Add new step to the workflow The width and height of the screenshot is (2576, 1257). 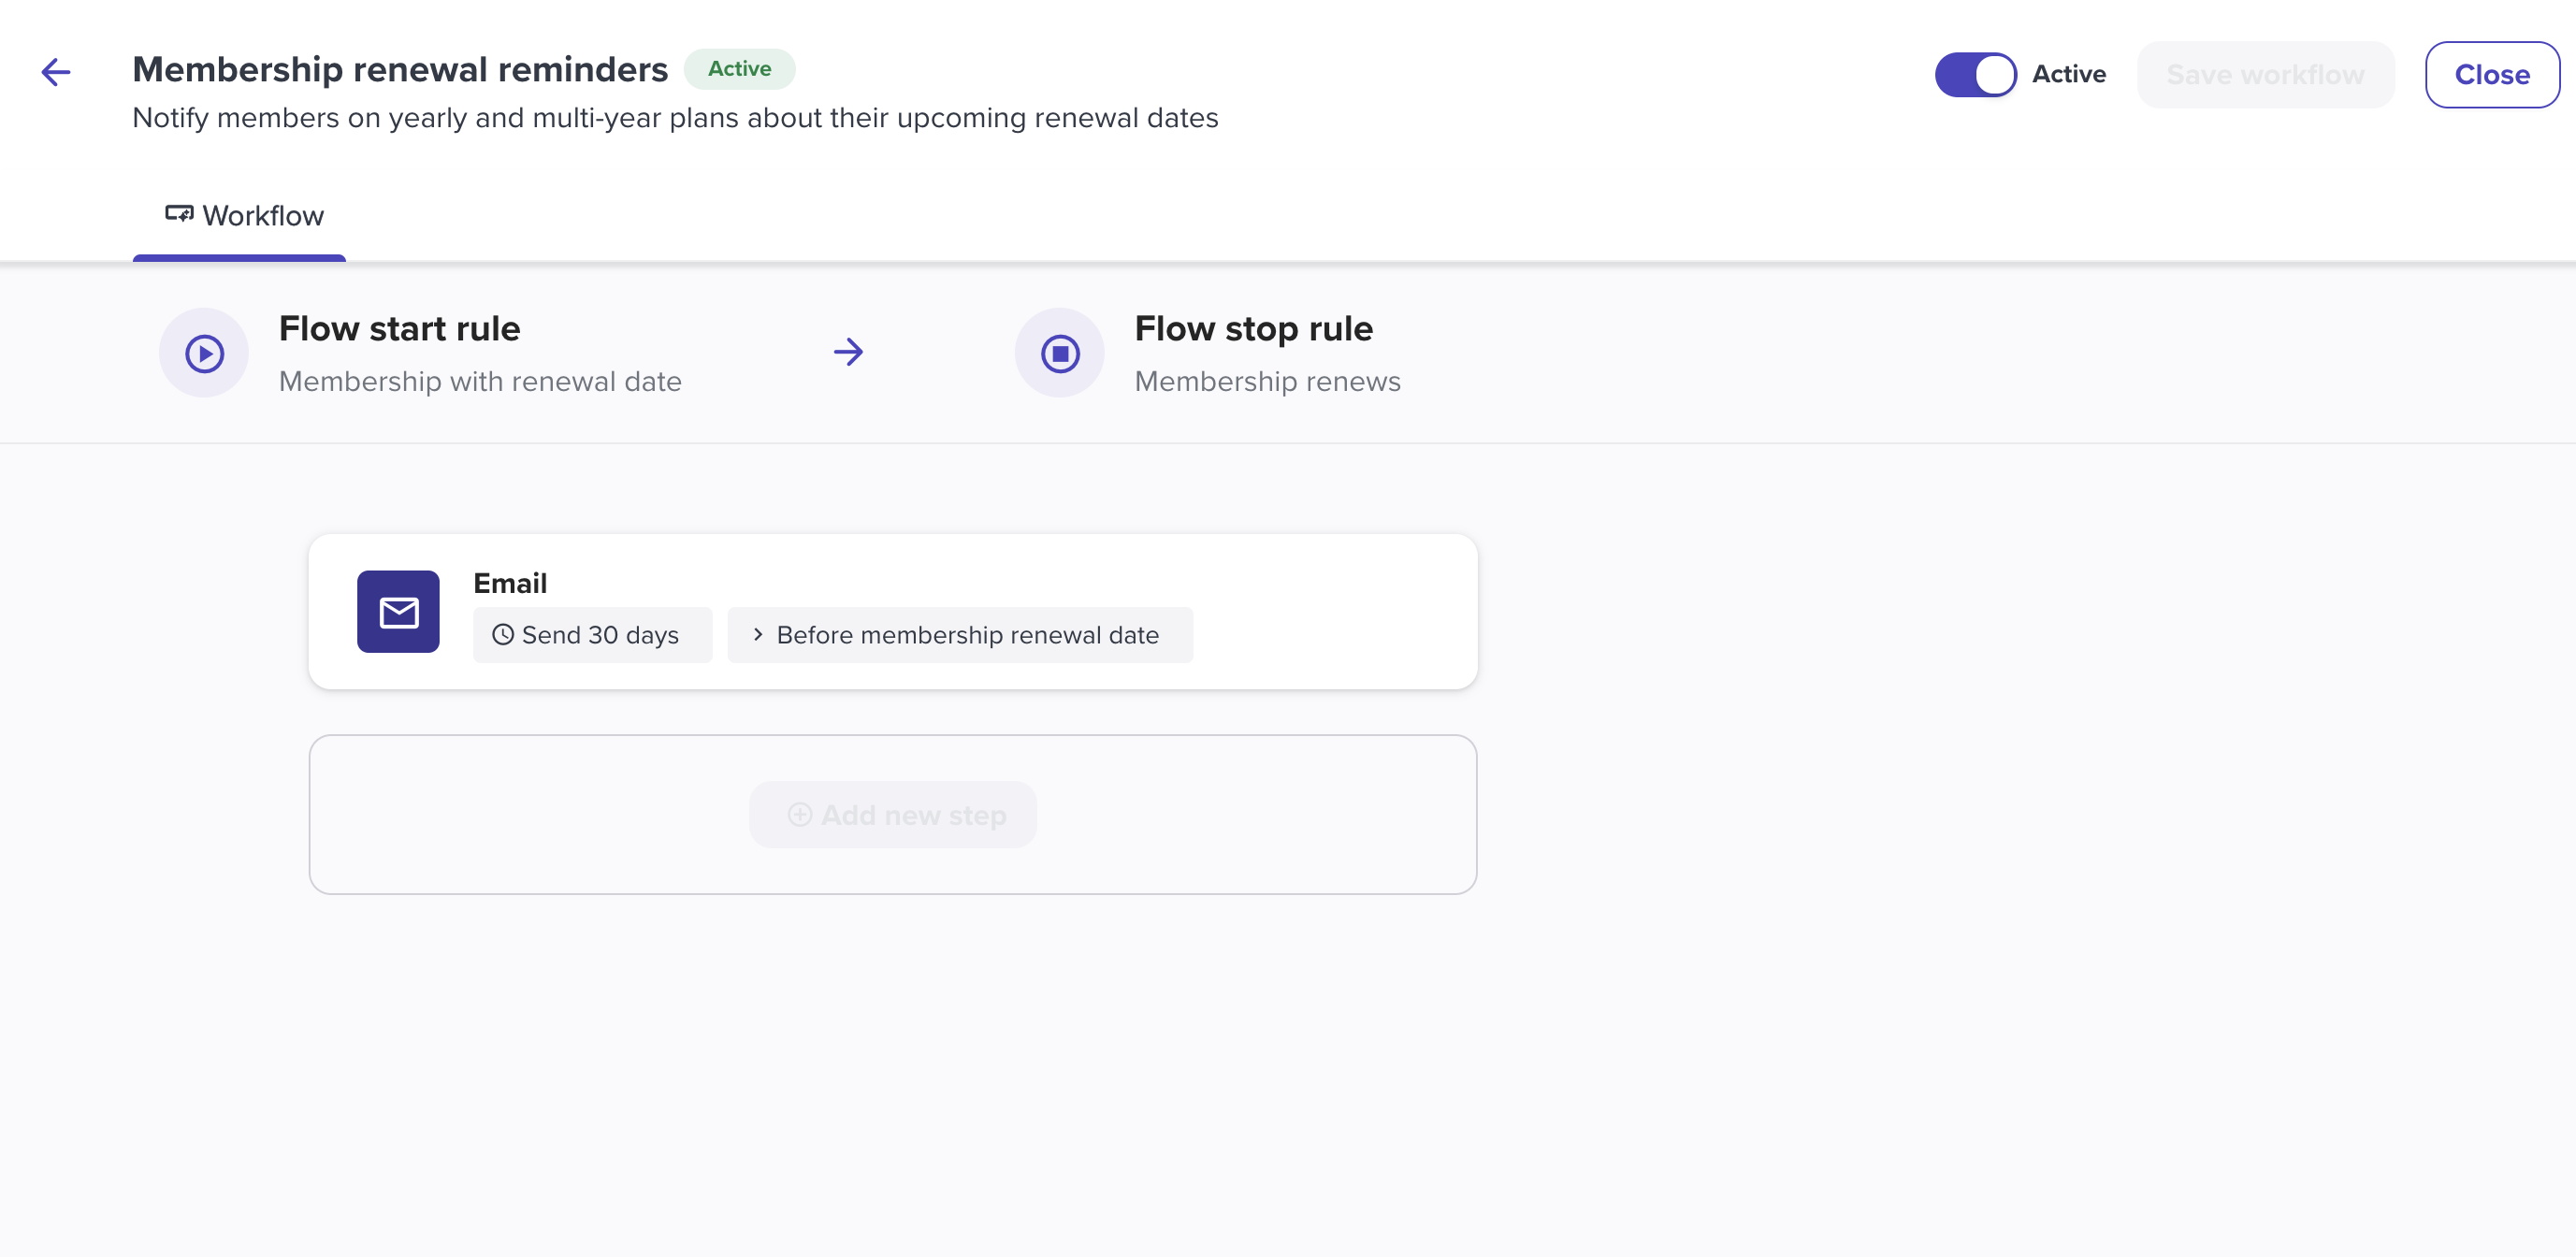click(893, 815)
